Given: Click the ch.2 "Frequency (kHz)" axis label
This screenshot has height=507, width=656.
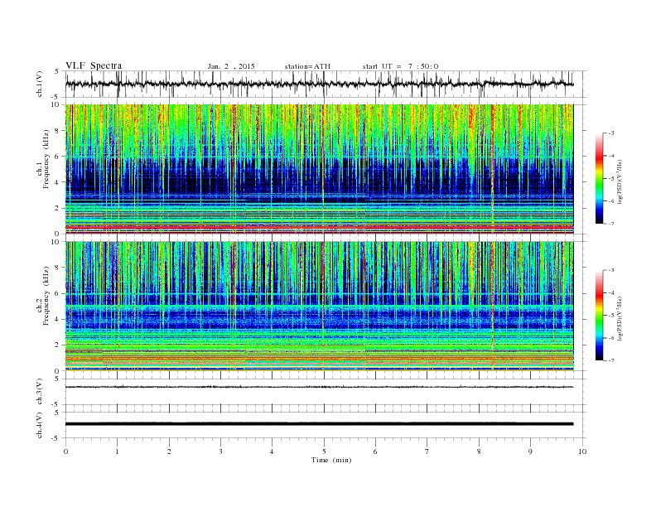Looking at the screenshot, I should click(x=46, y=296).
